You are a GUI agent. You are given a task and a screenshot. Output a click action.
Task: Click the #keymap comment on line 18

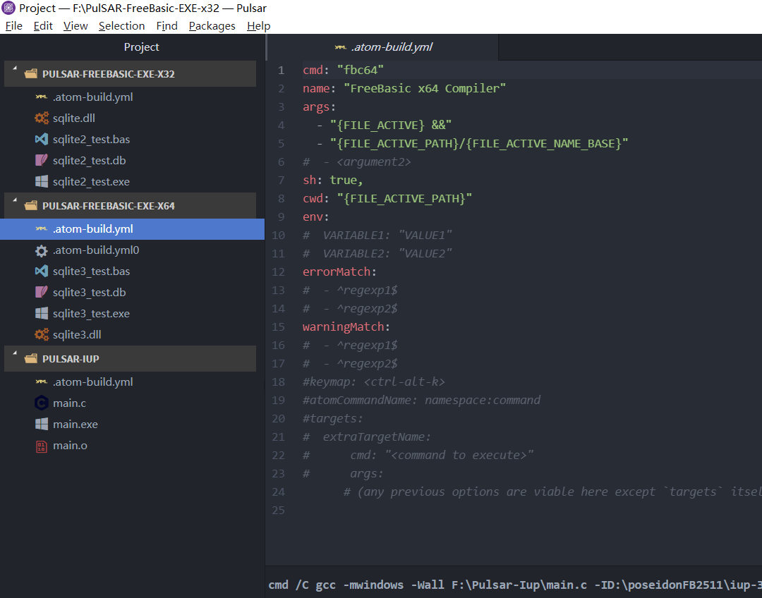[373, 382]
